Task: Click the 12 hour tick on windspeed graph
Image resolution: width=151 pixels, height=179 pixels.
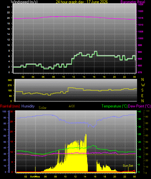Action: 74,77
